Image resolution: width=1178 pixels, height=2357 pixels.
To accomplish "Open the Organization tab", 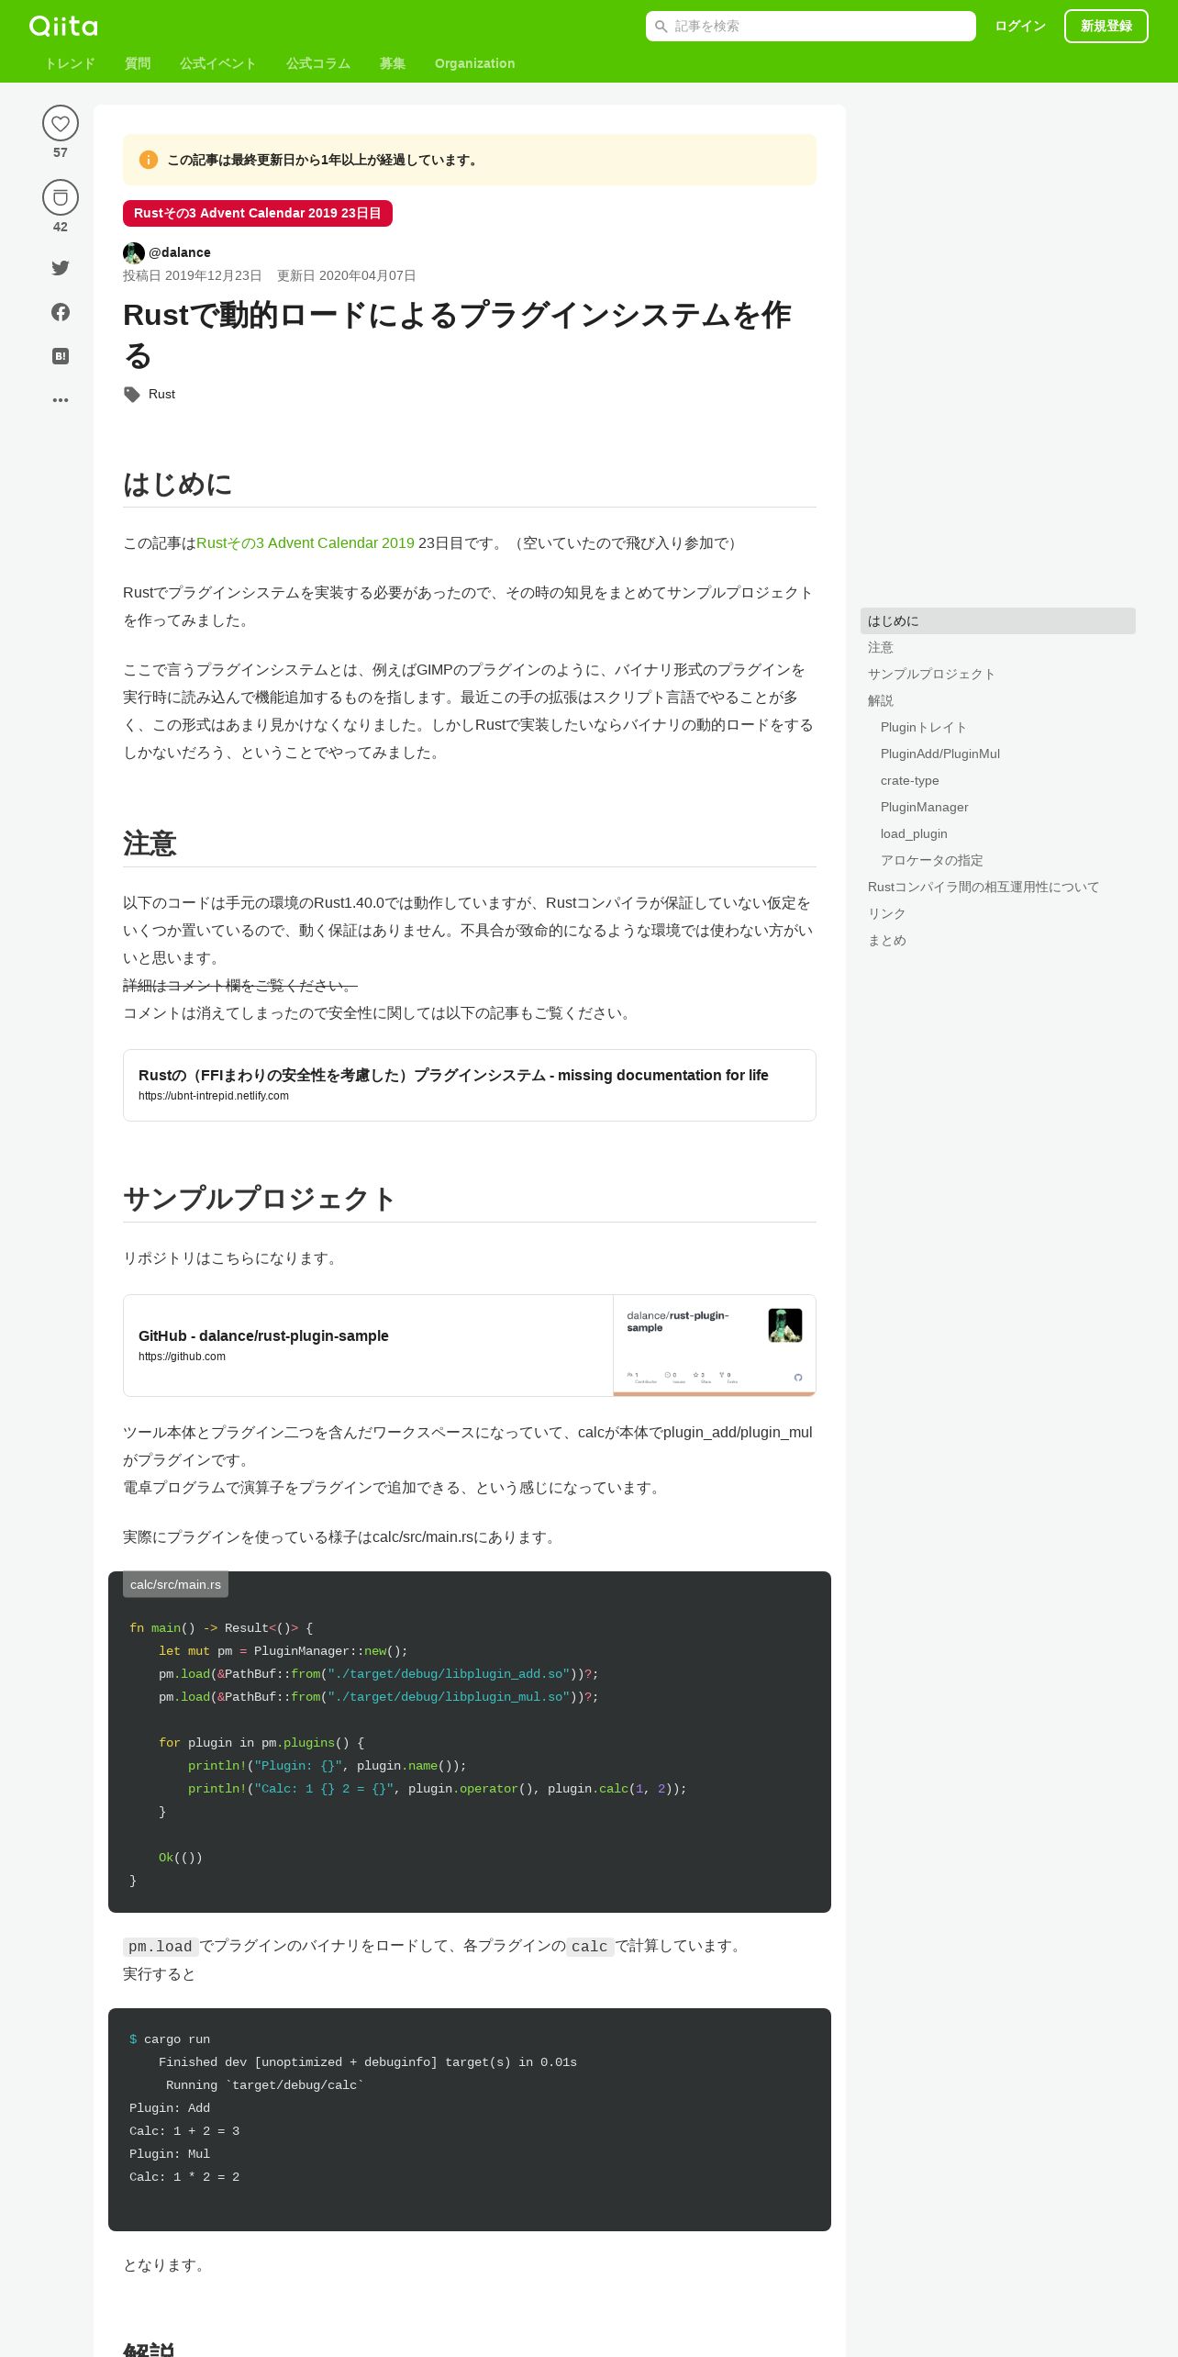I will click(x=475, y=63).
